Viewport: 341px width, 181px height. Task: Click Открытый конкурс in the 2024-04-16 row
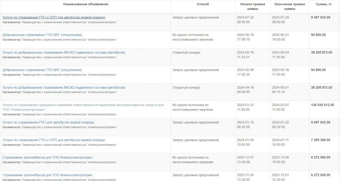click(186, 88)
